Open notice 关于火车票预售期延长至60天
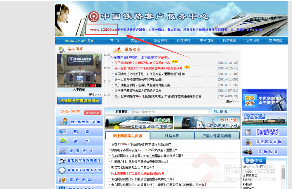Viewport: 292px width, 189px height. (138, 80)
